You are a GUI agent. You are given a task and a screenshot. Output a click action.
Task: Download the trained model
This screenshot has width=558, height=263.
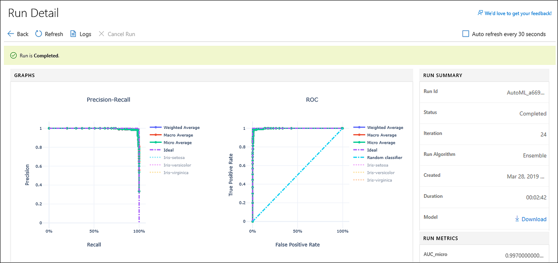(x=534, y=219)
